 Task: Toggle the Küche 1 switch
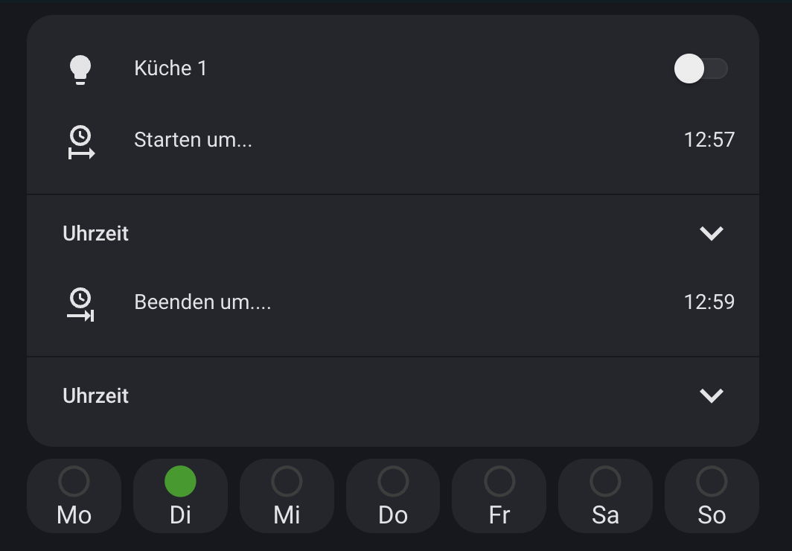point(700,69)
